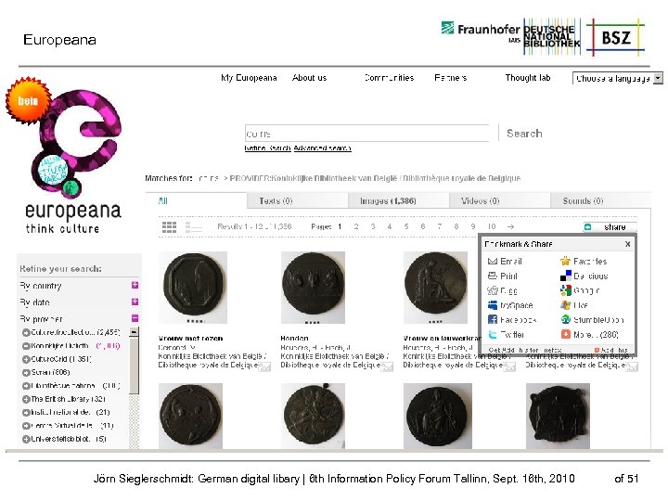This screenshot has height=501, width=668.
Task: Open Partners menu item
Action: 450,78
